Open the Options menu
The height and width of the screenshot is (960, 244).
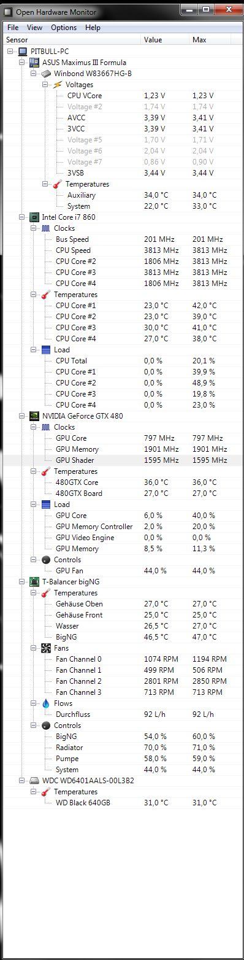64,28
